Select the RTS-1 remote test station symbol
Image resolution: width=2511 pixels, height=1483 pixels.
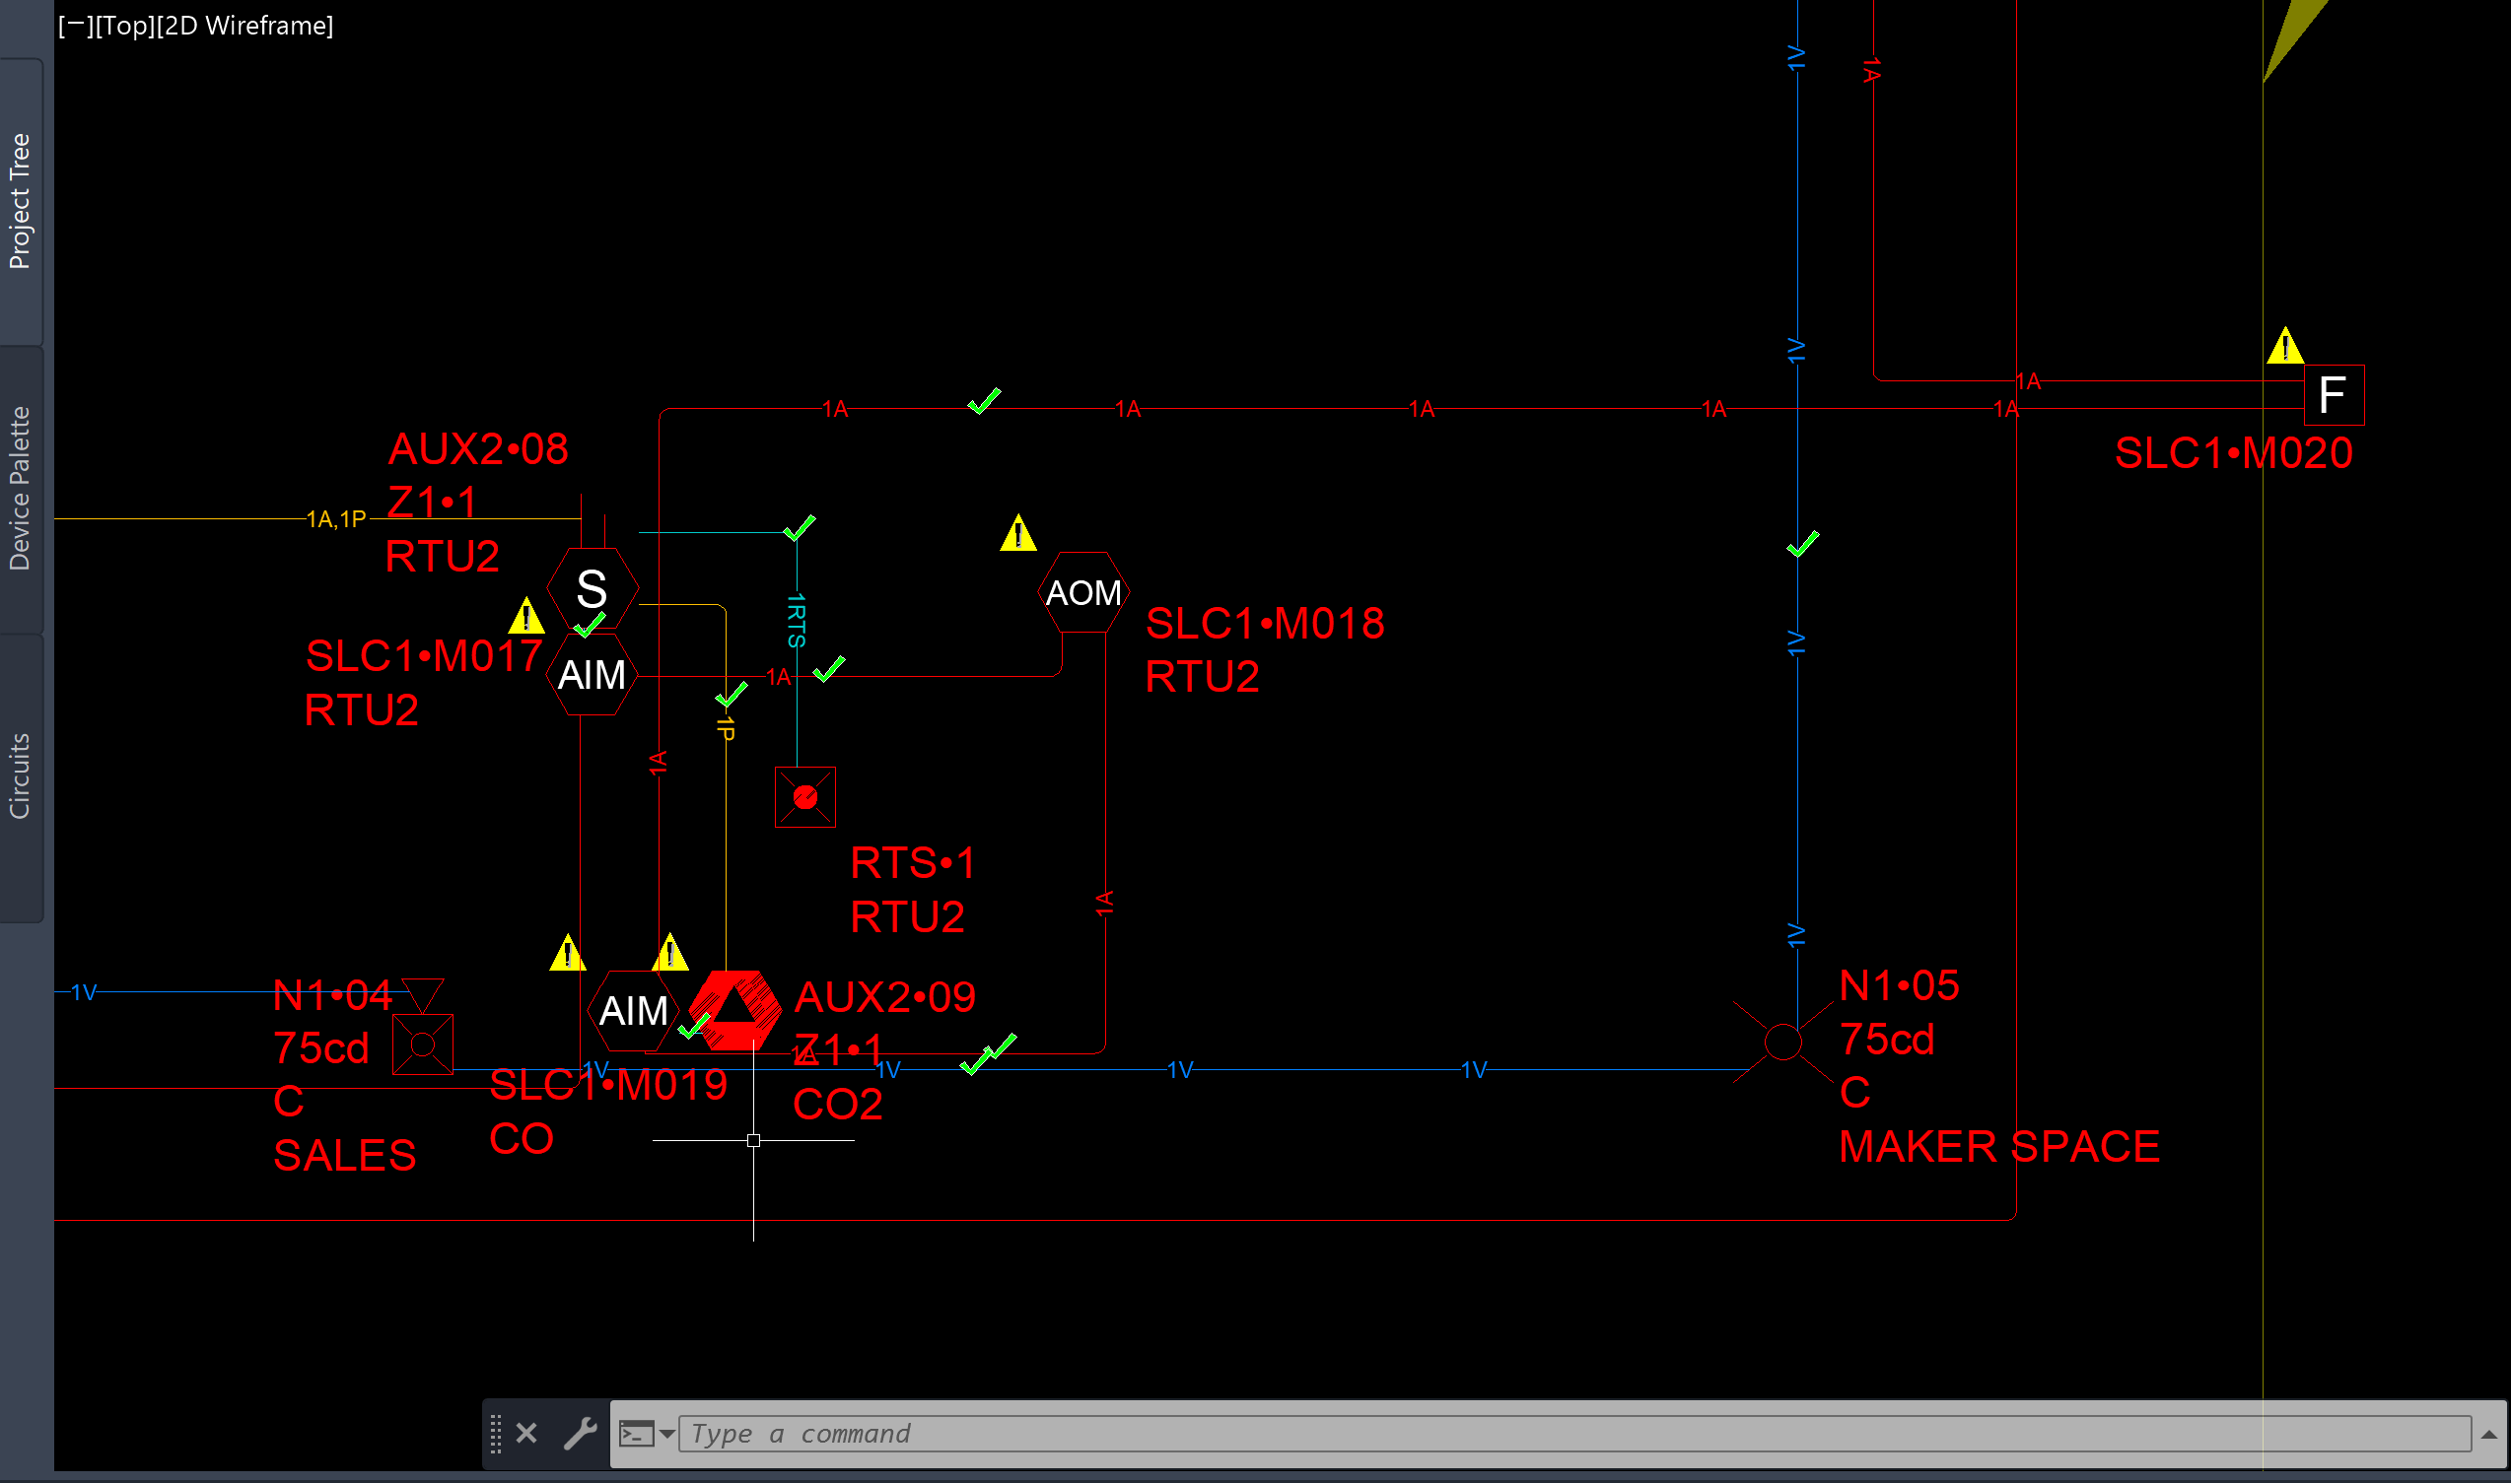point(804,796)
